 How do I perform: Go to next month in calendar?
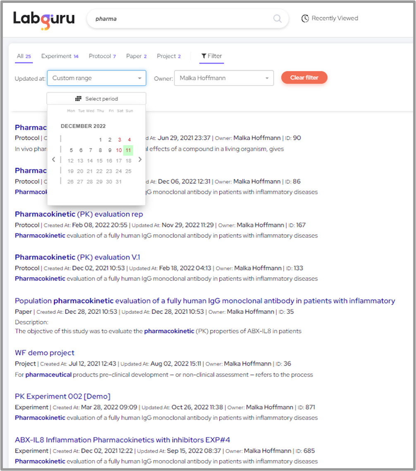[x=140, y=160]
